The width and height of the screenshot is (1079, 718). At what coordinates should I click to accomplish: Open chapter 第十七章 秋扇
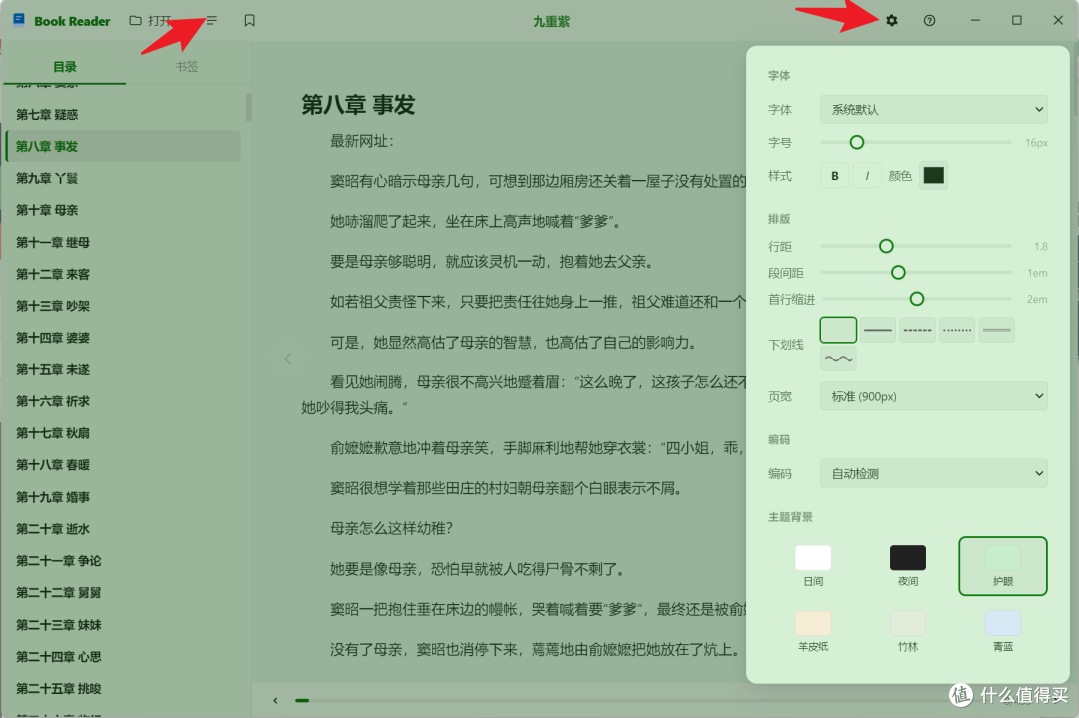(123, 433)
